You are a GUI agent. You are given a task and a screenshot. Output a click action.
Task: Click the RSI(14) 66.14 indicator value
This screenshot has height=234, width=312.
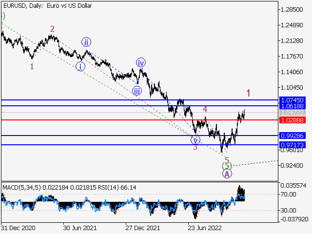(117, 187)
